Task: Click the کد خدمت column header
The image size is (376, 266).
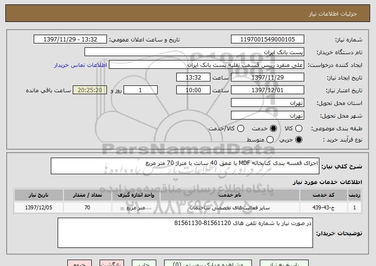Action: (x=323, y=195)
